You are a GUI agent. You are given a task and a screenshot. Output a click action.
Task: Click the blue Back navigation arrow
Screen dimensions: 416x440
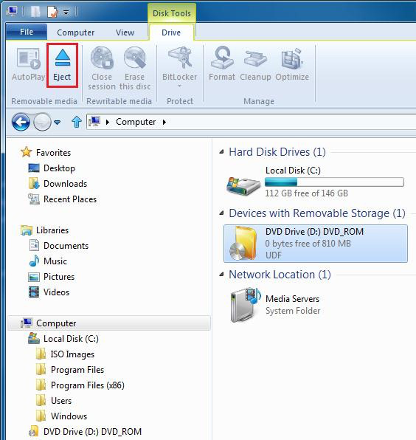[x=21, y=122]
